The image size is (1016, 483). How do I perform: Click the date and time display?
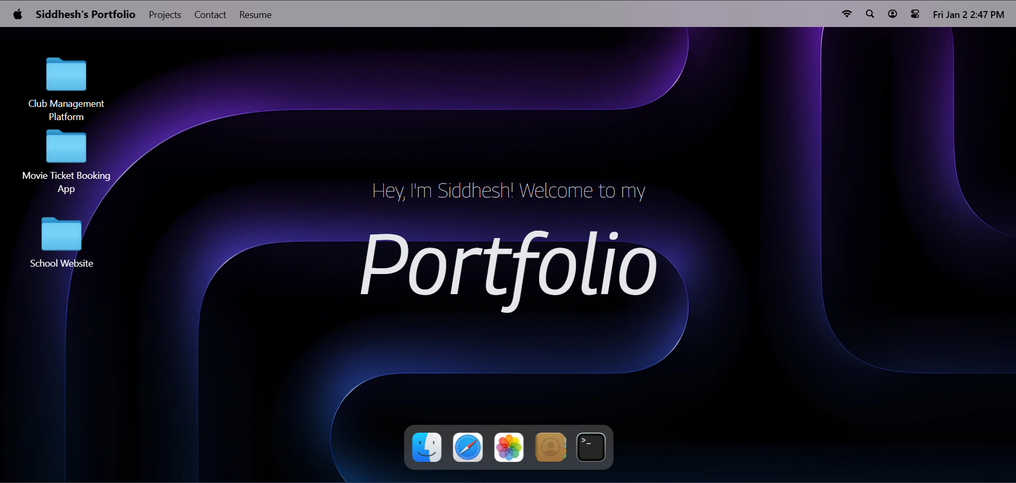tap(969, 14)
